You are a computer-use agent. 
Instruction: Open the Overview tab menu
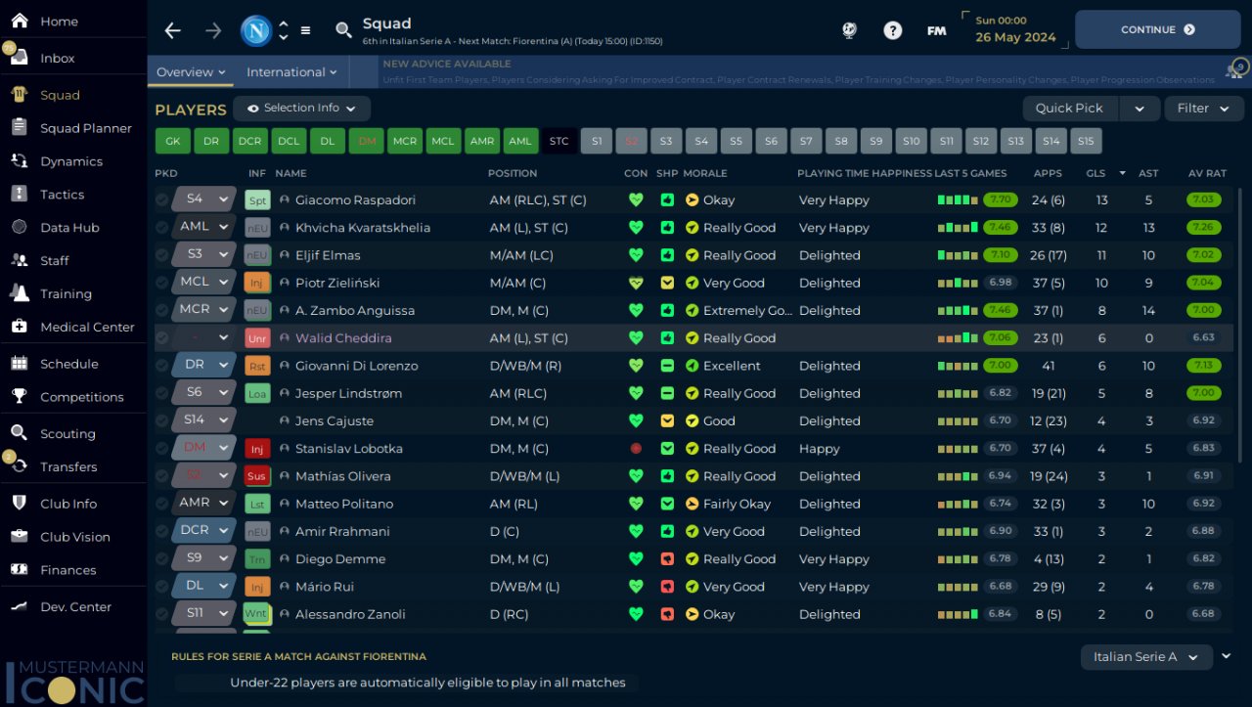(191, 72)
